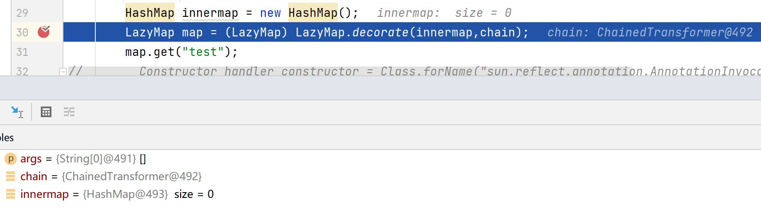Click the Trace Current Stream Chain icon
This screenshot has height=209, width=761.
point(69,112)
